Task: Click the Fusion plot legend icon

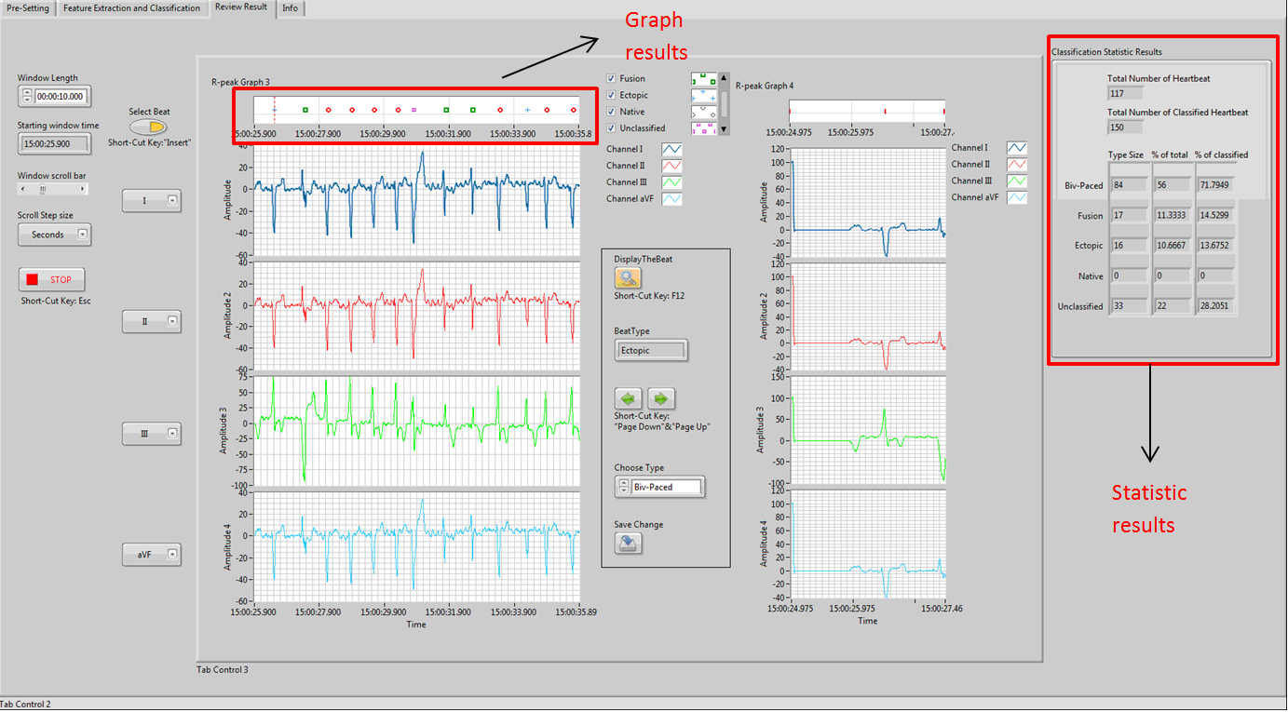Action: pyautogui.click(x=703, y=79)
